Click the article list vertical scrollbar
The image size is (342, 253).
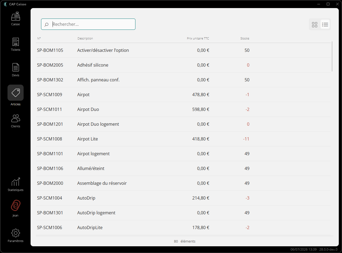332,56
